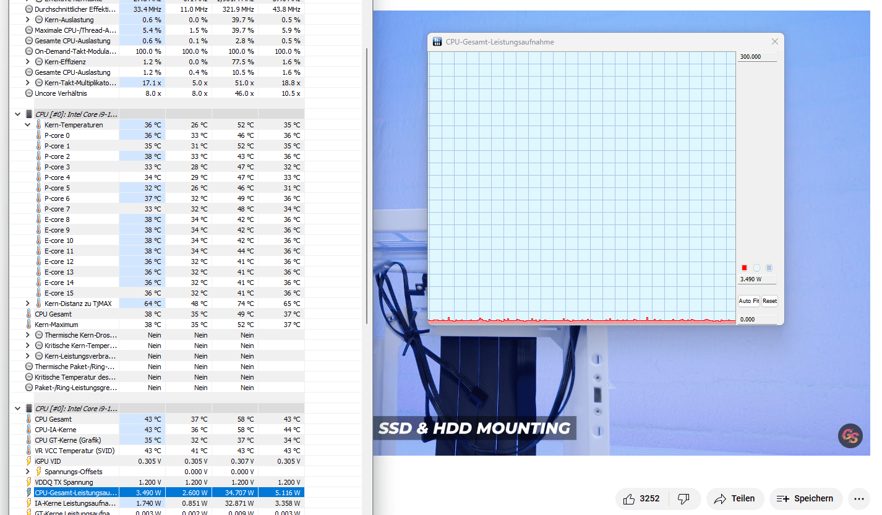
Task: Click the 74 °C TjMAX maximum cell
Action: coord(234,304)
